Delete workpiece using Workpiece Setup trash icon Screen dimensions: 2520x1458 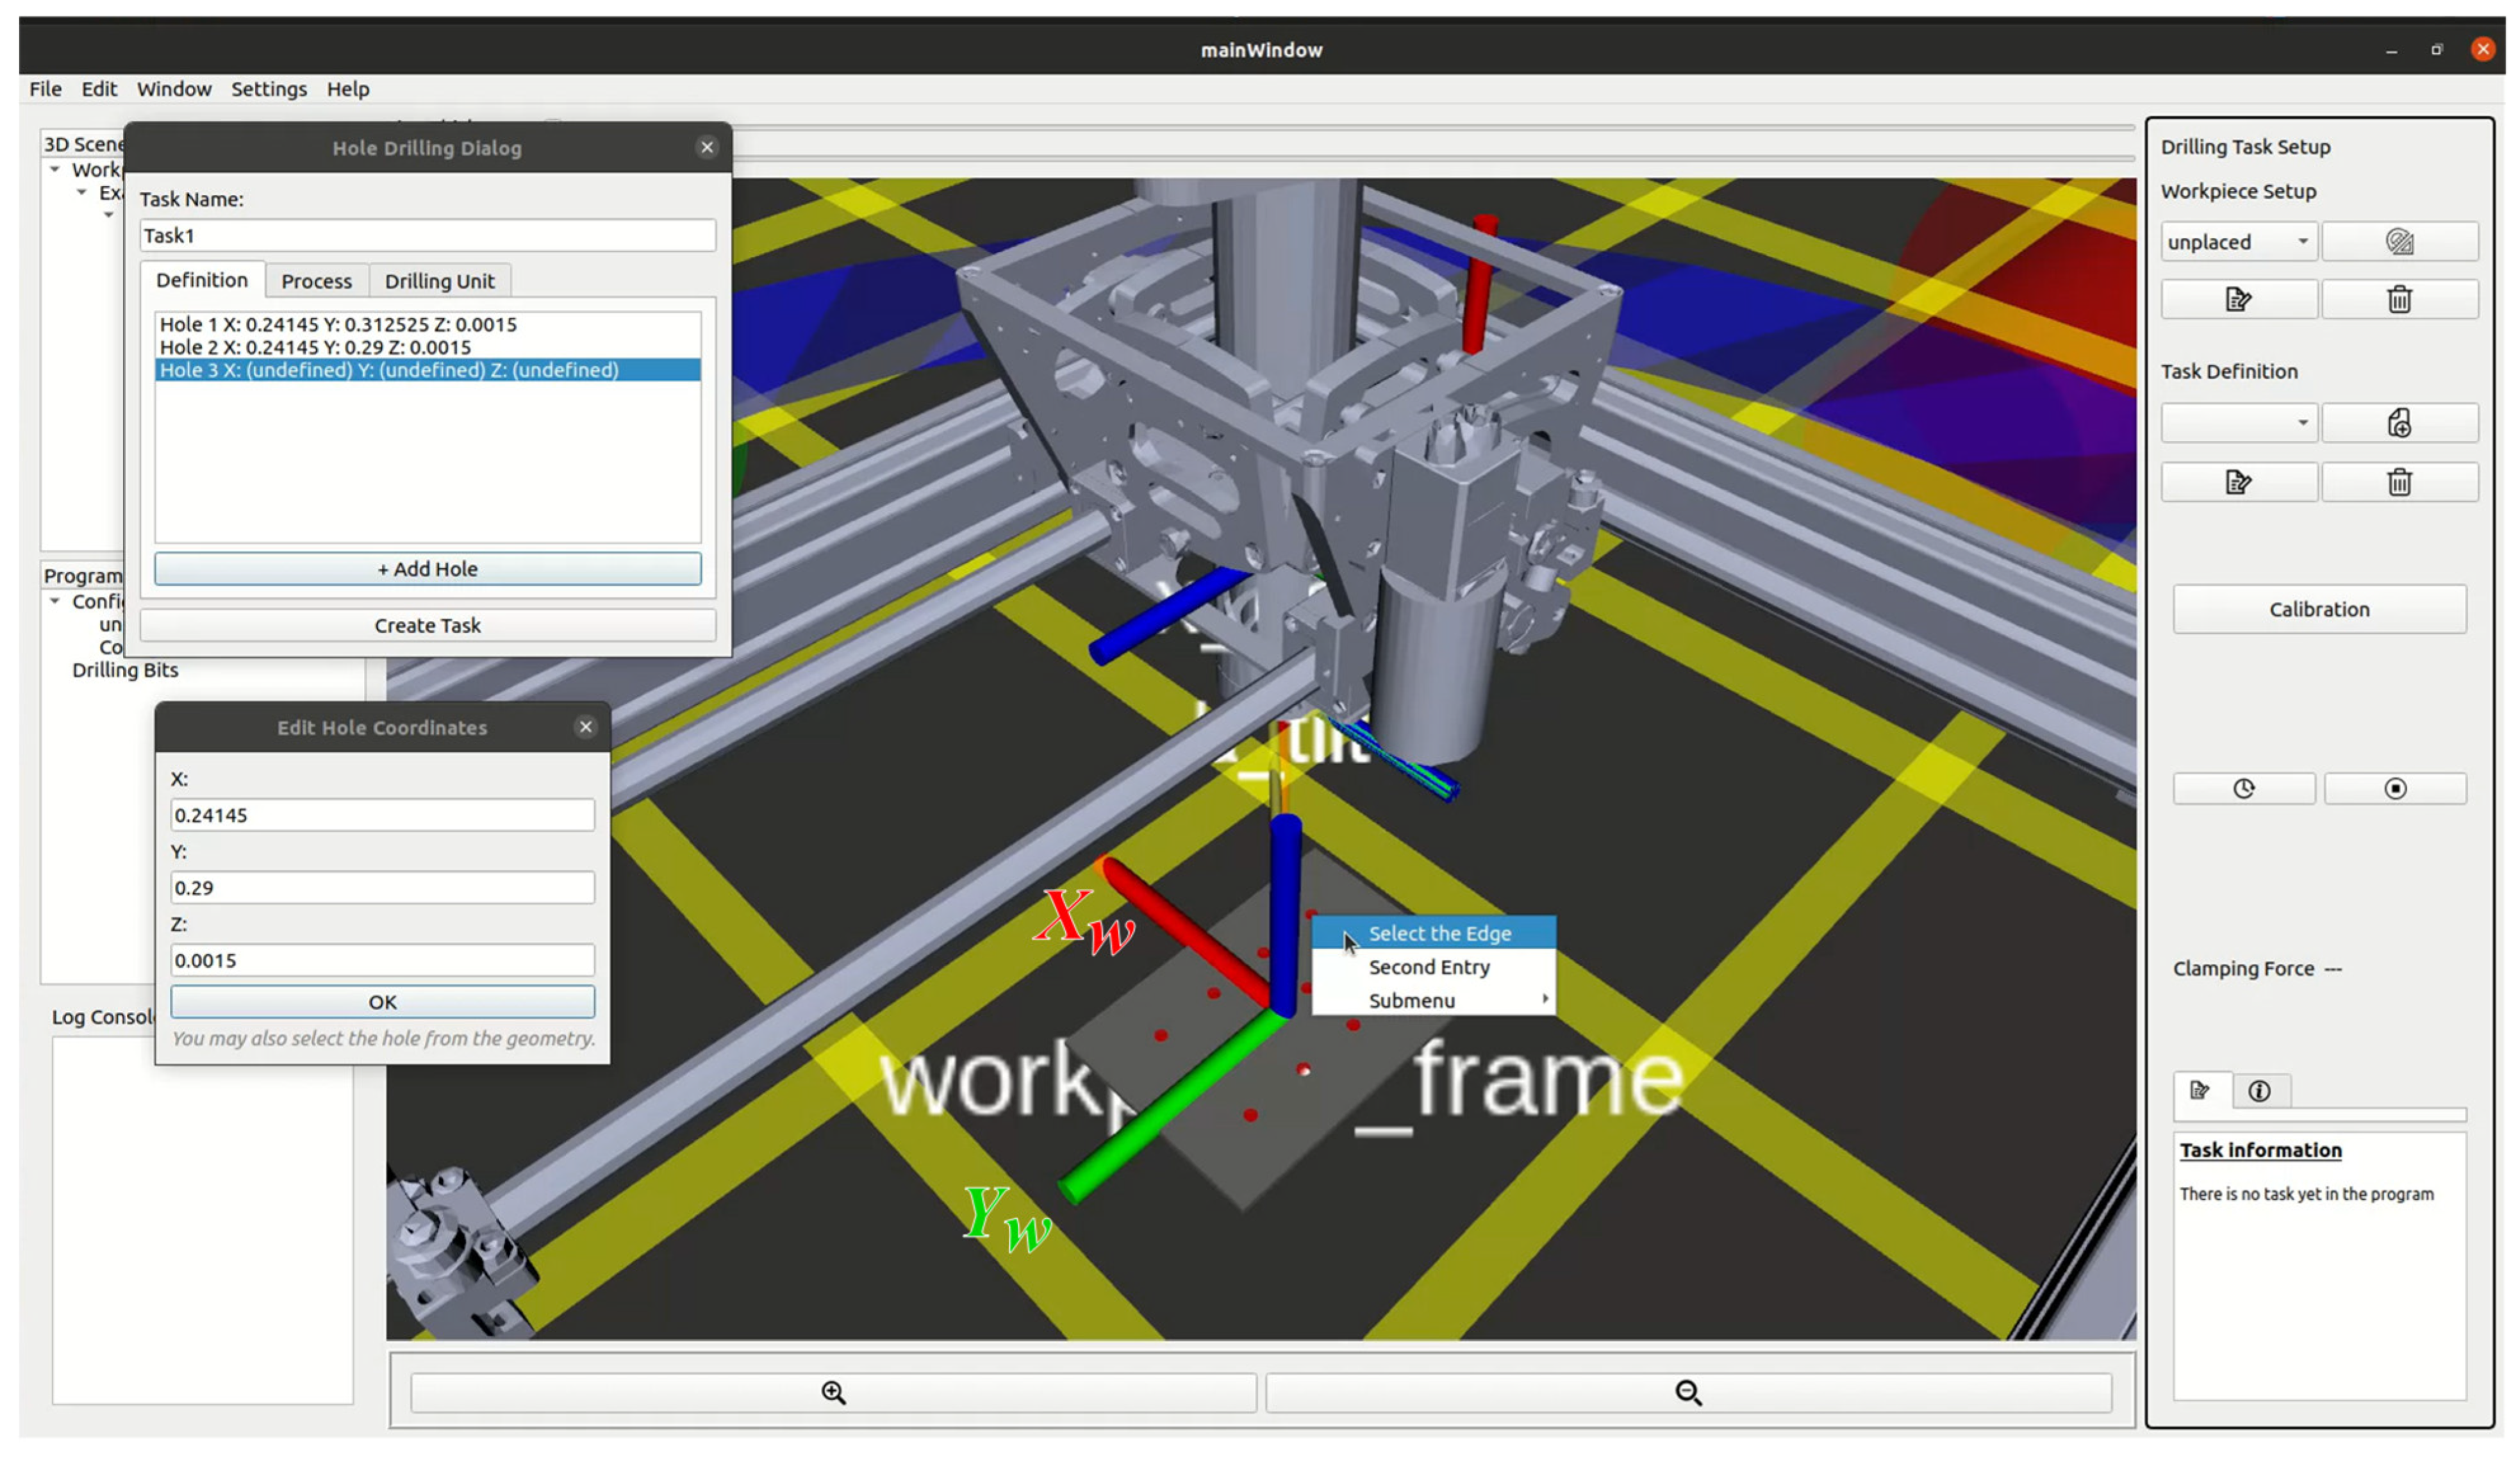[x=2399, y=299]
